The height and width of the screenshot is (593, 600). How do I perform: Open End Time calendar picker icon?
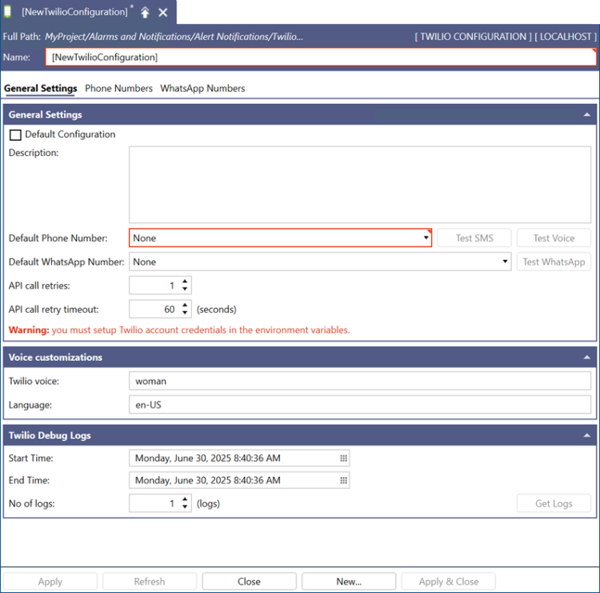coord(343,481)
